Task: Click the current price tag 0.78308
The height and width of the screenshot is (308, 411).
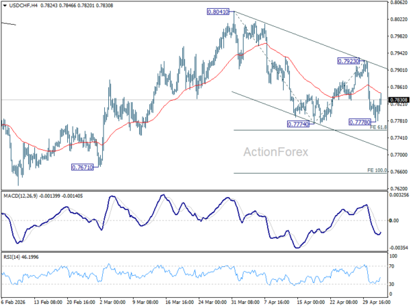Action: coord(399,100)
